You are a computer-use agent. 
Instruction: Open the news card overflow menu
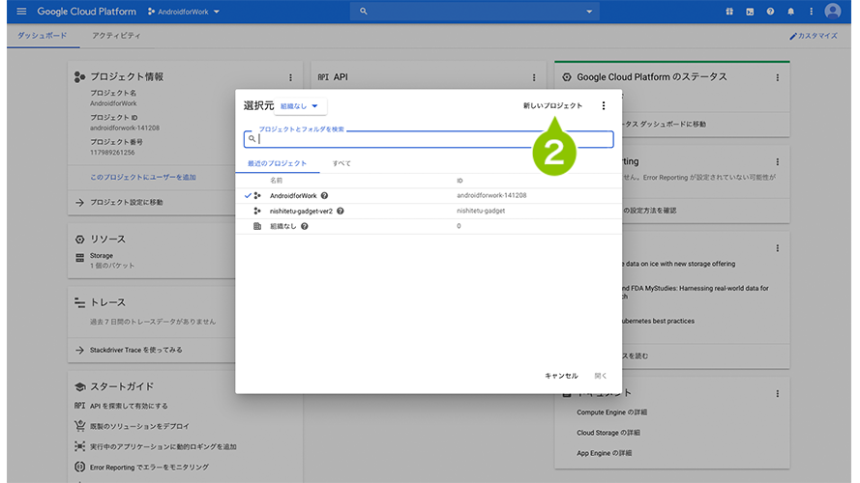(777, 248)
